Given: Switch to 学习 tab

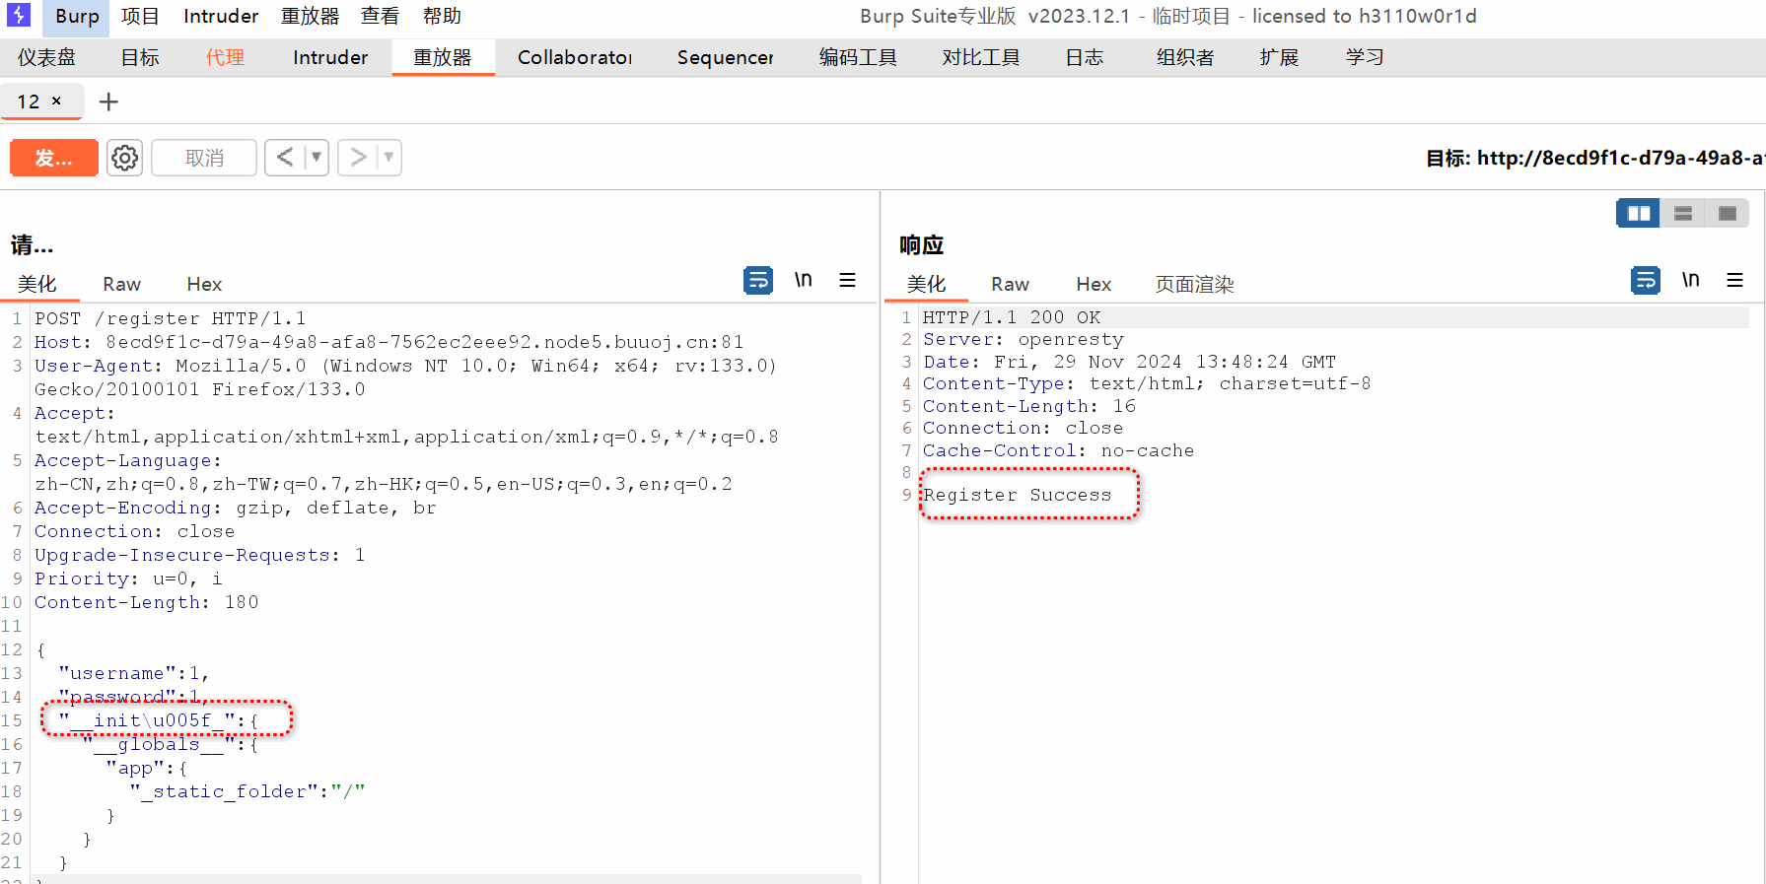Looking at the screenshot, I should [x=1365, y=57].
